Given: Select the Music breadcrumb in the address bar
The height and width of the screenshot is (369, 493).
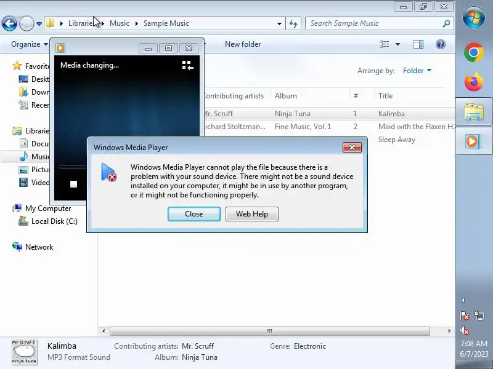Looking at the screenshot, I should [119, 23].
